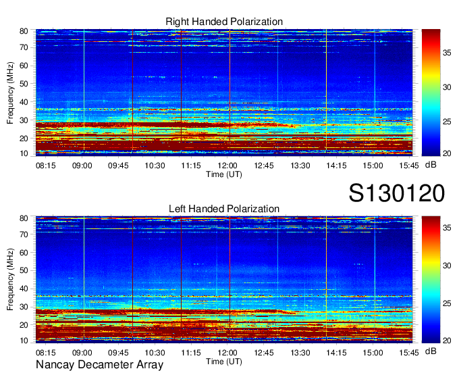Click "15:00" time tick on Left Handed plot

373,353
